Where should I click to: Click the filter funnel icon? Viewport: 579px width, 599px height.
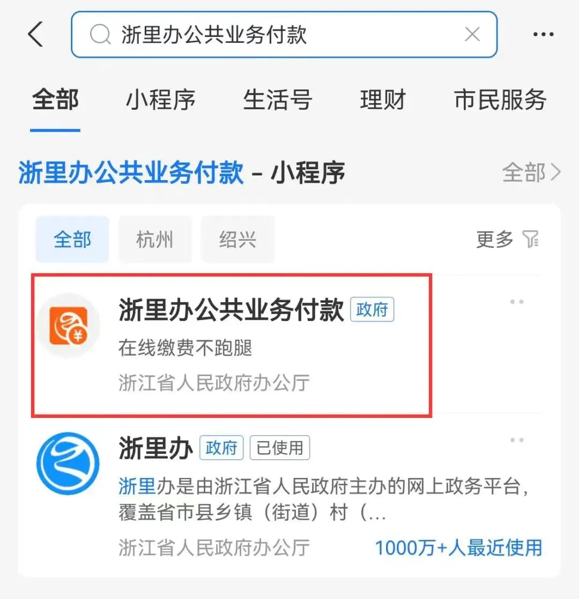pos(531,239)
